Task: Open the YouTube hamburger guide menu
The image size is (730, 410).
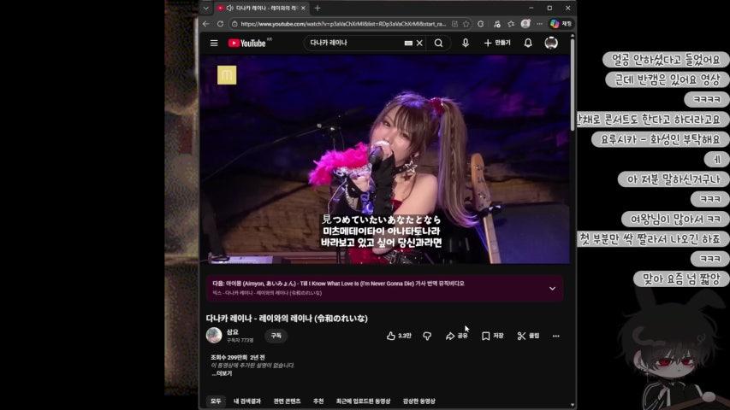Action: [214, 43]
